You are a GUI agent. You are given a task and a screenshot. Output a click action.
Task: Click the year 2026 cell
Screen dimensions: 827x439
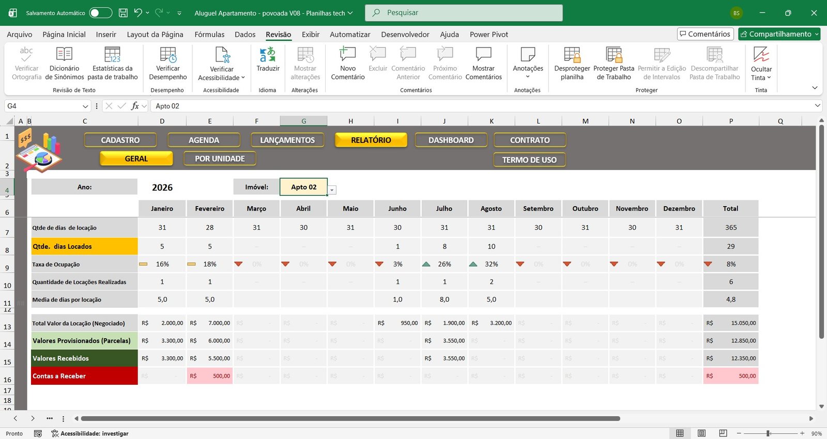(162, 187)
